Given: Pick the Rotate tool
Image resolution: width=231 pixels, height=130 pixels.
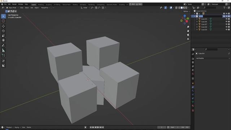Looking at the screenshot, I should click(3, 31).
